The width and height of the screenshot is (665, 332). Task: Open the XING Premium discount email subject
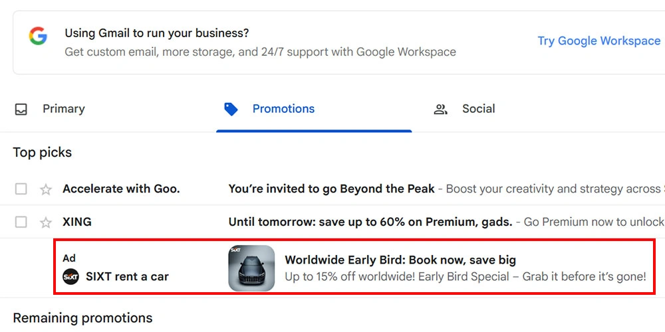click(370, 222)
